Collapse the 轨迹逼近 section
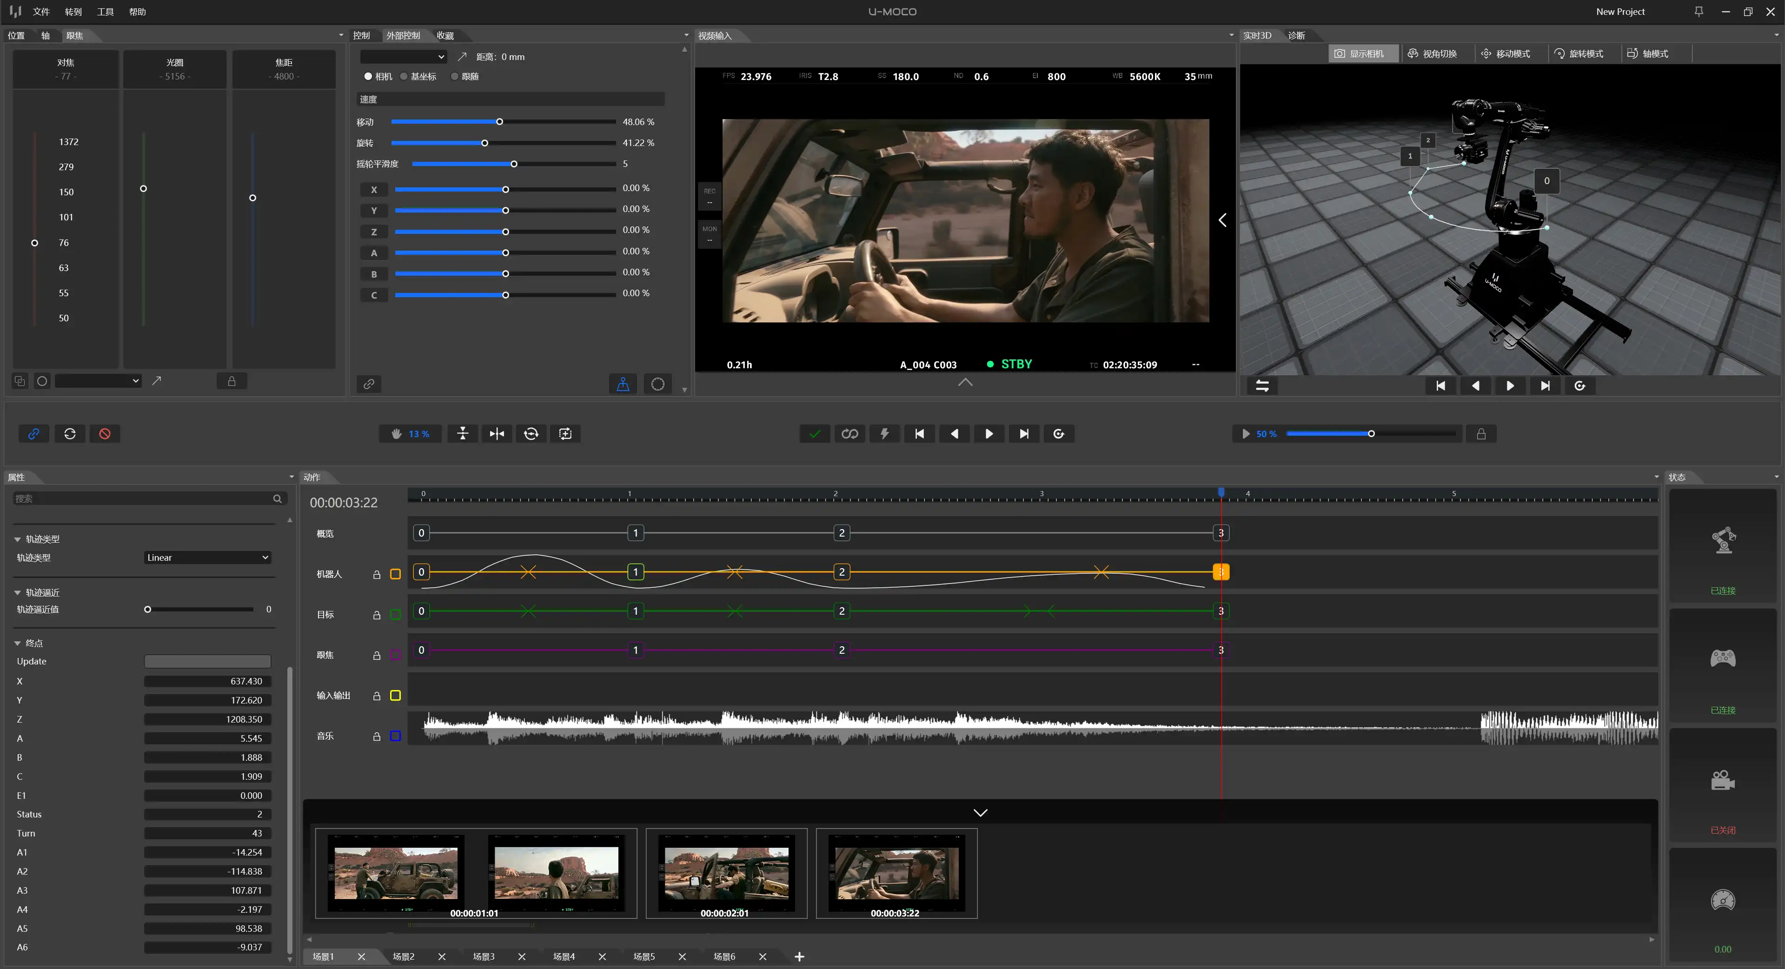Screen dimensions: 1785x969 (17, 593)
